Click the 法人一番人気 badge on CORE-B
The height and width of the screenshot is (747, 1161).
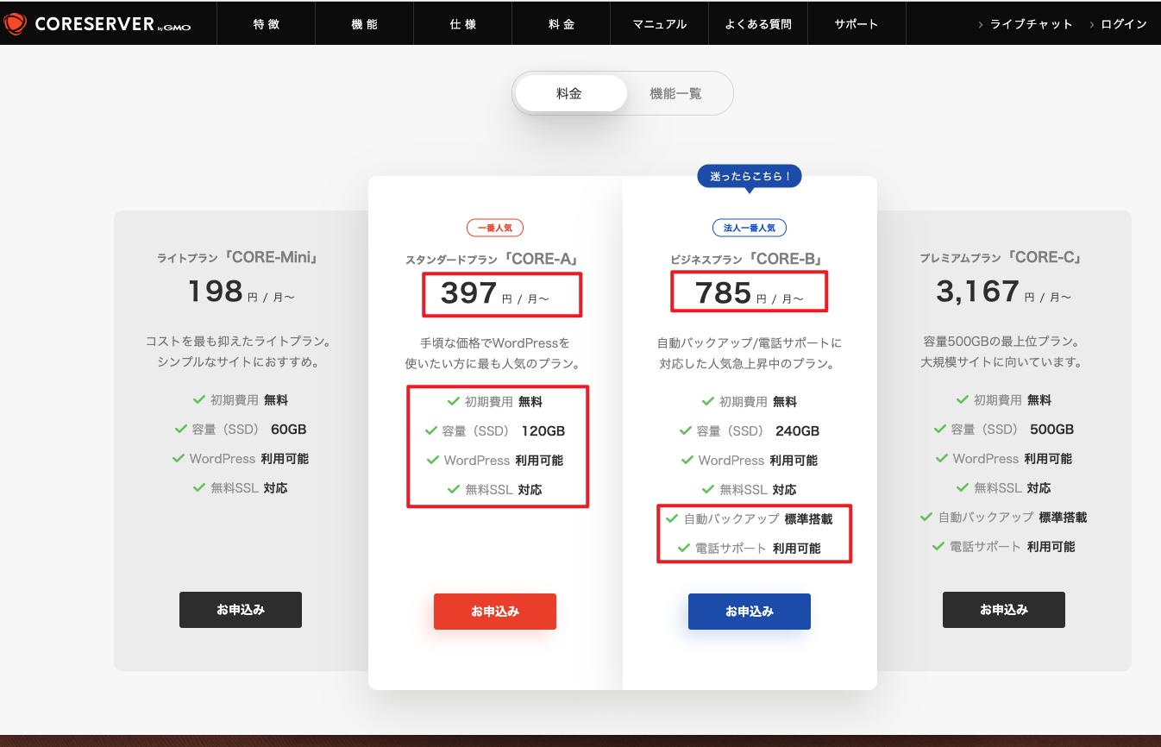749,228
